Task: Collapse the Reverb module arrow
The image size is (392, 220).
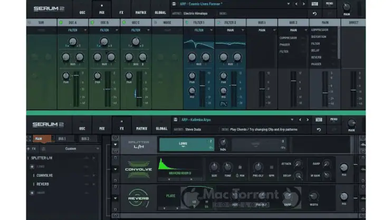Action: click(x=115, y=198)
